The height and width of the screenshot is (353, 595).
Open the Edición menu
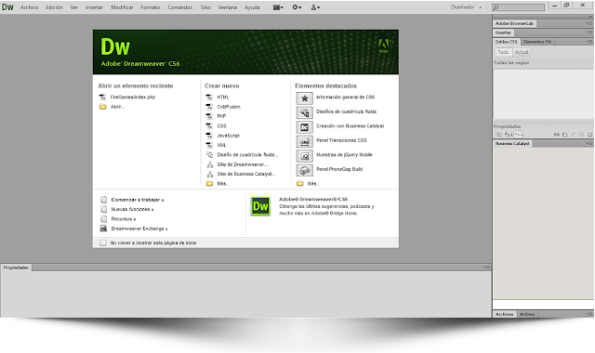55,7
